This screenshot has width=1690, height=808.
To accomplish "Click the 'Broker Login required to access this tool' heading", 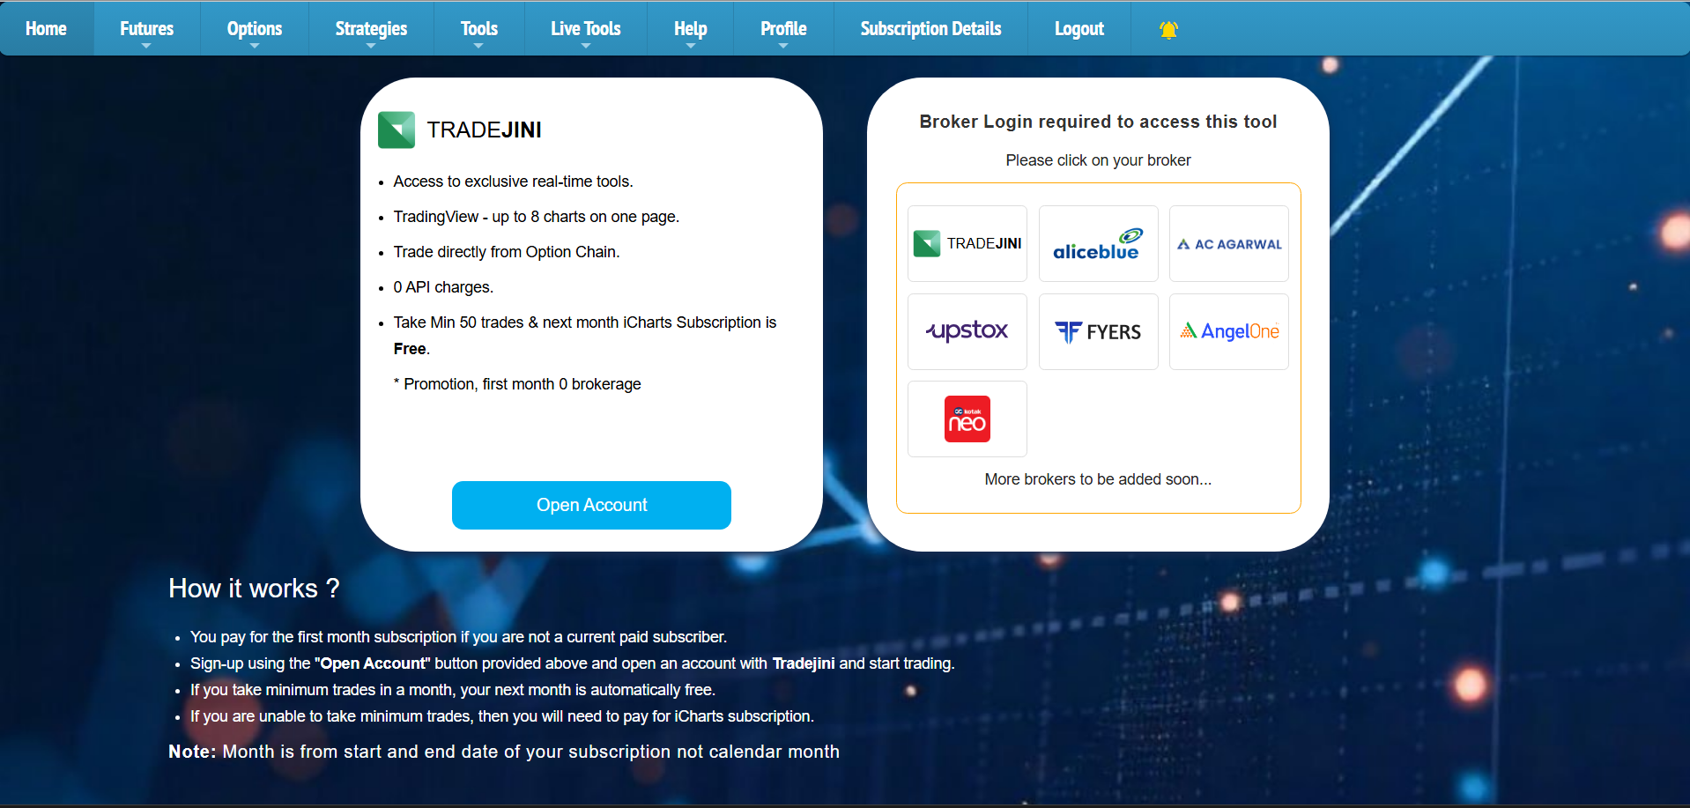I will pyautogui.click(x=1098, y=122).
